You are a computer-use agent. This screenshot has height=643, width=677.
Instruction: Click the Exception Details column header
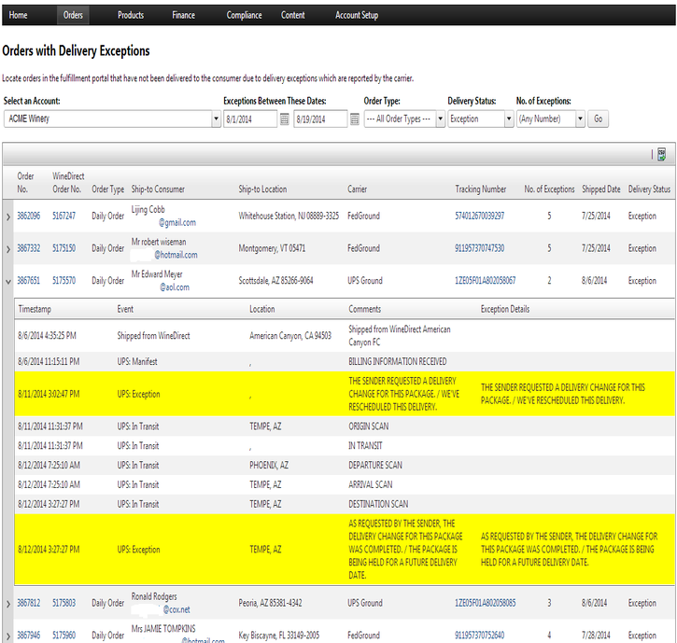(505, 309)
